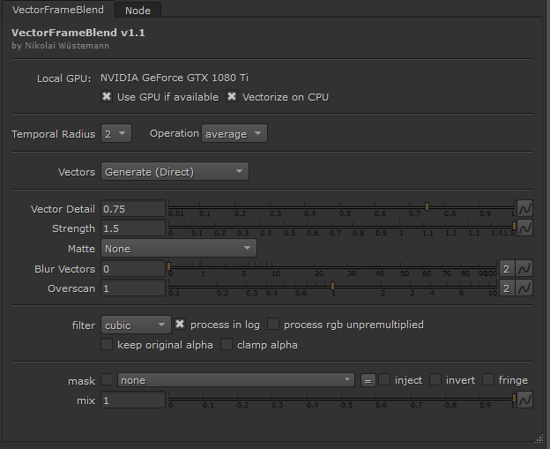
Task: Open animation menu for mix
Action: click(524, 400)
